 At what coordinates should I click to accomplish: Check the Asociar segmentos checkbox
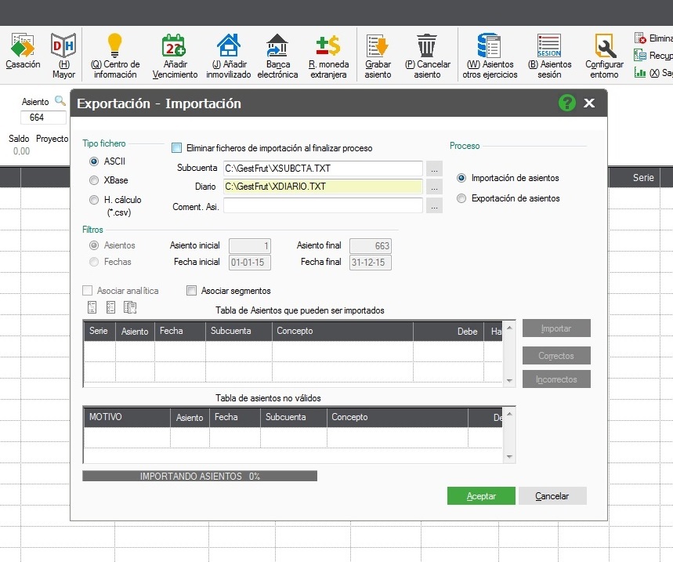[192, 291]
